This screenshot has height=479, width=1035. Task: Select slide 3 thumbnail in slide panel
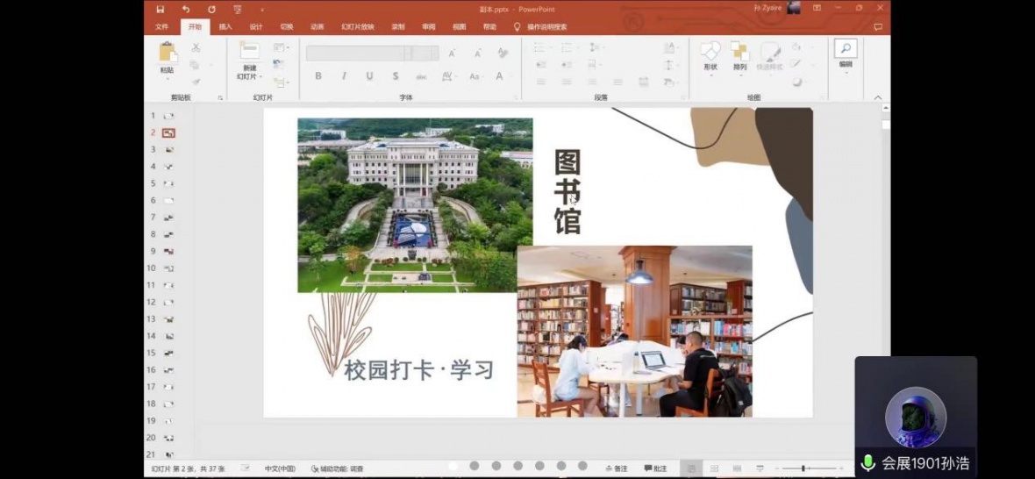click(168, 150)
